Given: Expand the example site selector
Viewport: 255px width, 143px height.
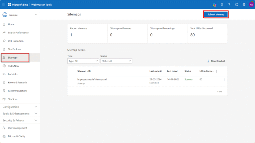Looking at the screenshot, I should pyautogui.click(x=36, y=15).
